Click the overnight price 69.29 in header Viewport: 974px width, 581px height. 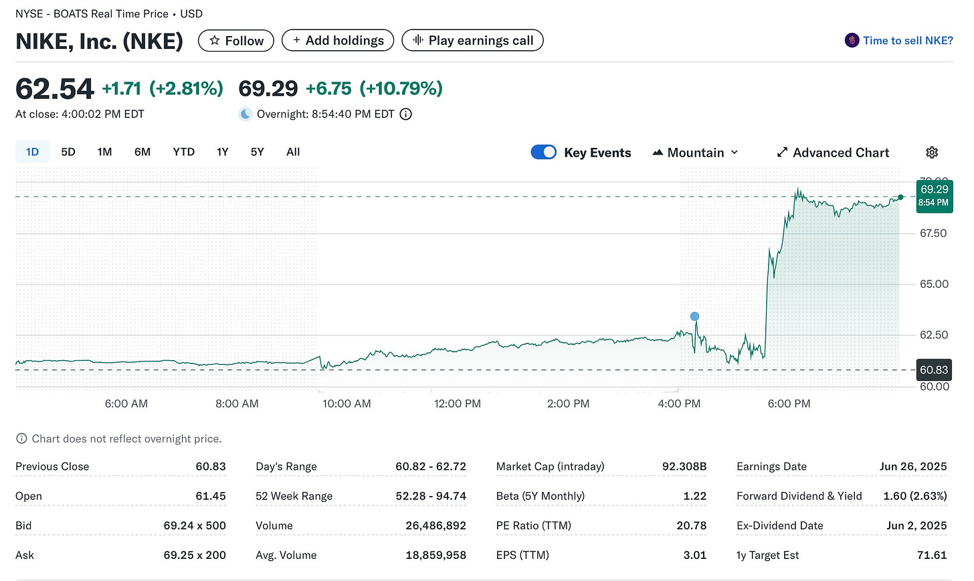point(268,88)
